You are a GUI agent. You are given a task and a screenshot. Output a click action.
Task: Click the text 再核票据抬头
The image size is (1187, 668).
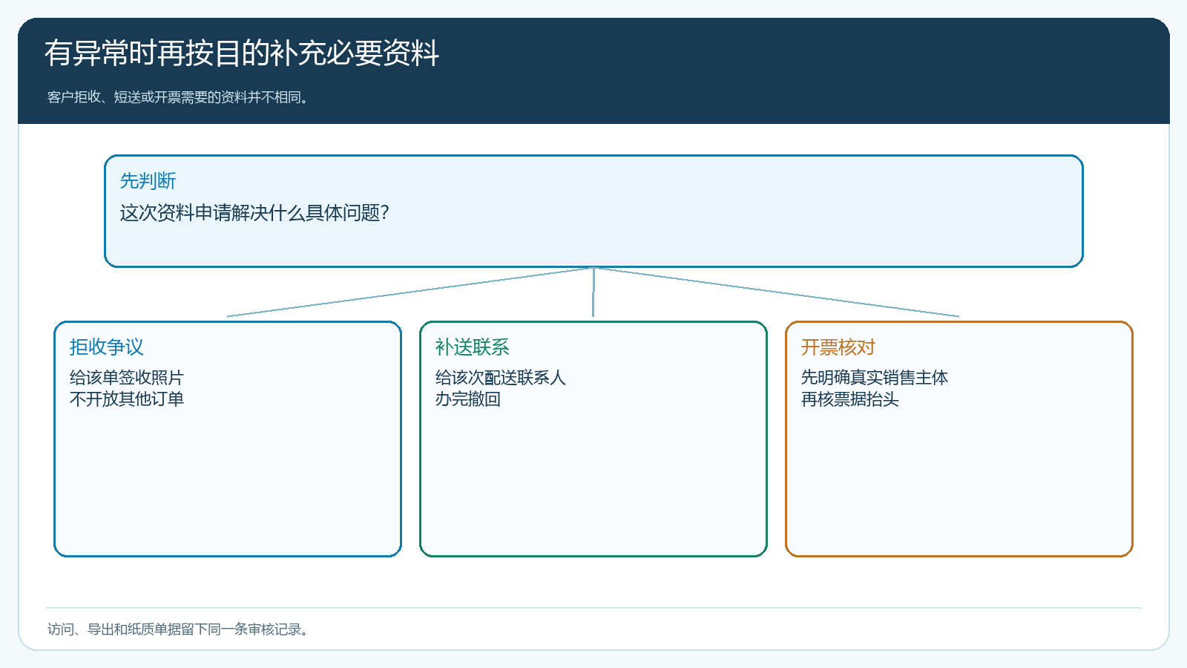tap(850, 399)
